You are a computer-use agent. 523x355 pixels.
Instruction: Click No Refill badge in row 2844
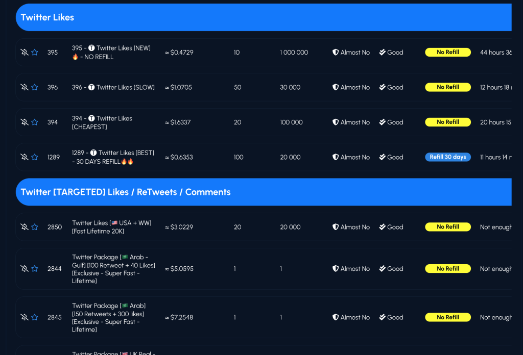point(447,269)
